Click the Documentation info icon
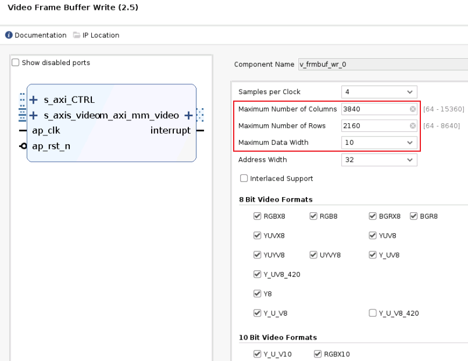468x361 pixels. click(x=9, y=35)
